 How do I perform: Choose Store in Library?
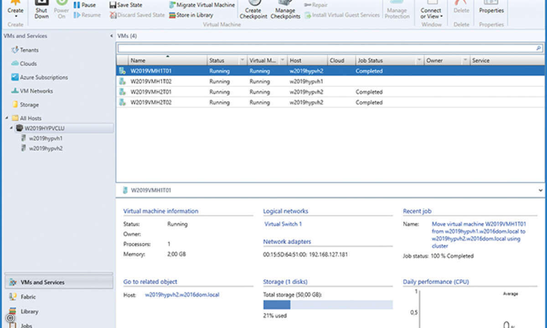(x=191, y=15)
